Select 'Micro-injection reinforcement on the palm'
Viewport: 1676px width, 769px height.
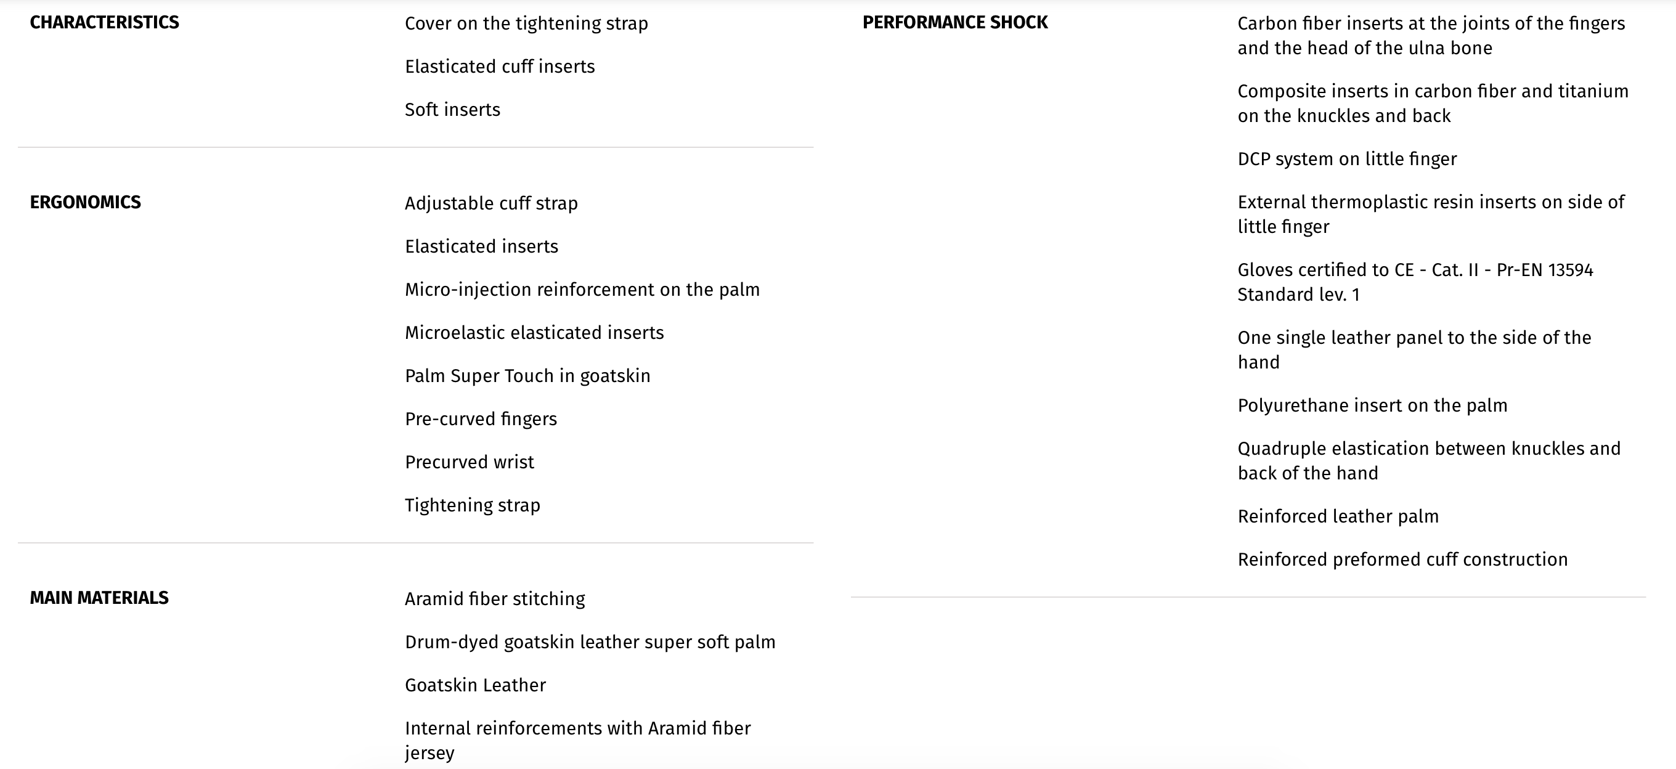(x=582, y=290)
